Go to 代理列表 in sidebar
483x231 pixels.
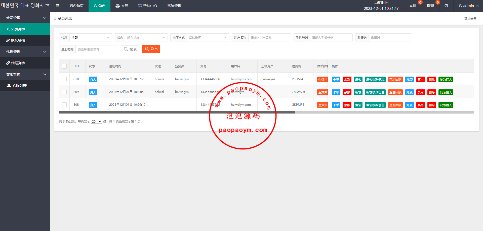point(25,63)
